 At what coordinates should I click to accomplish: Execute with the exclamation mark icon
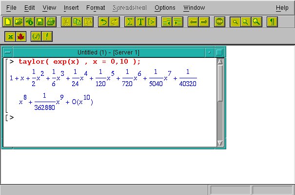click(47, 36)
